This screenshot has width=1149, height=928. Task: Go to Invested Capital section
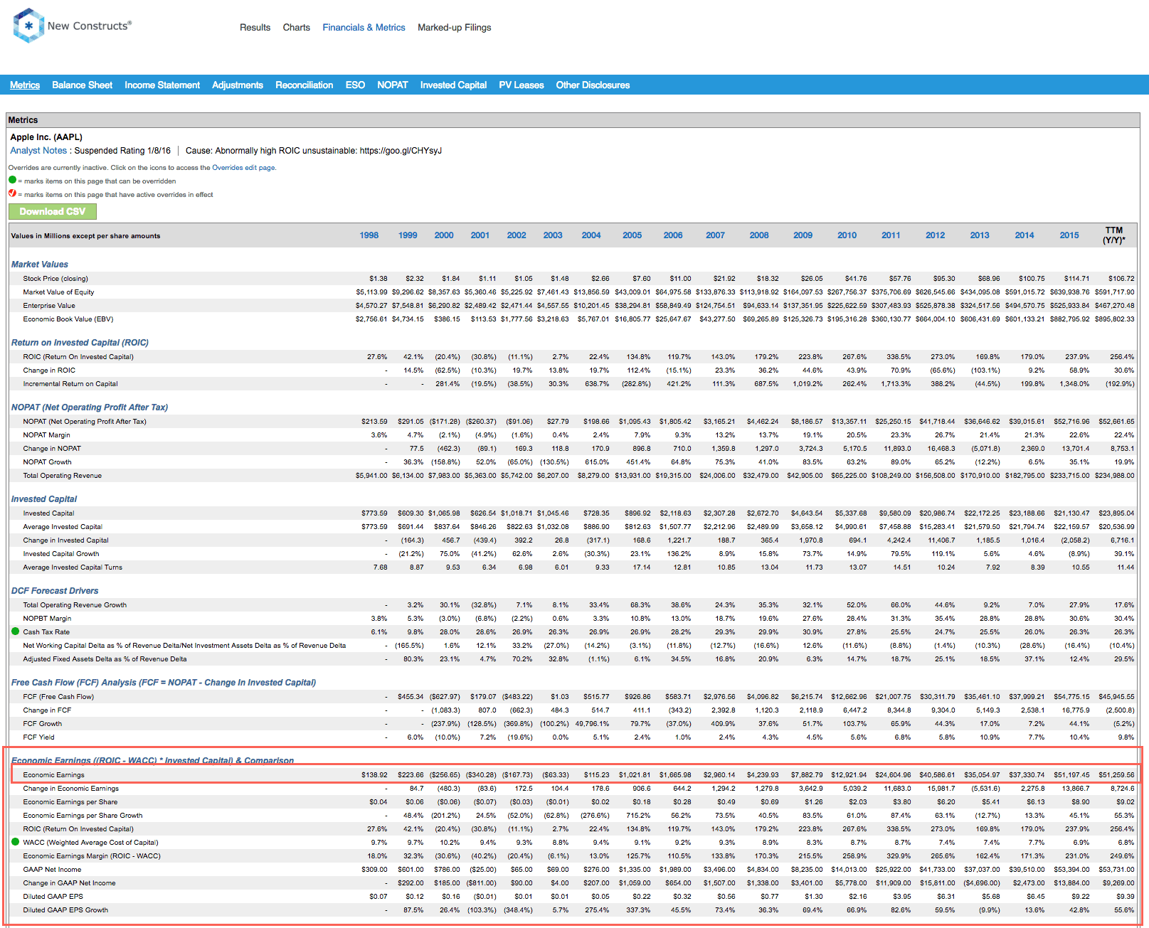pyautogui.click(x=453, y=85)
